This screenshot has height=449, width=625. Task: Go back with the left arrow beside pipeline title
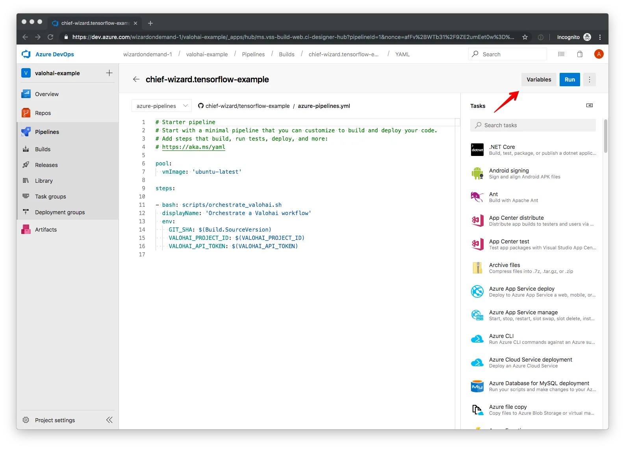tap(136, 79)
